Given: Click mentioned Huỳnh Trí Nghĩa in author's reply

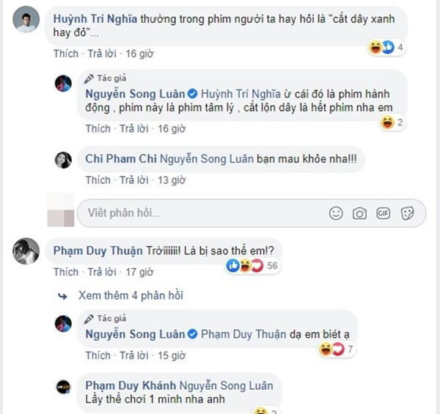Looking at the screenshot, I should click(241, 94).
